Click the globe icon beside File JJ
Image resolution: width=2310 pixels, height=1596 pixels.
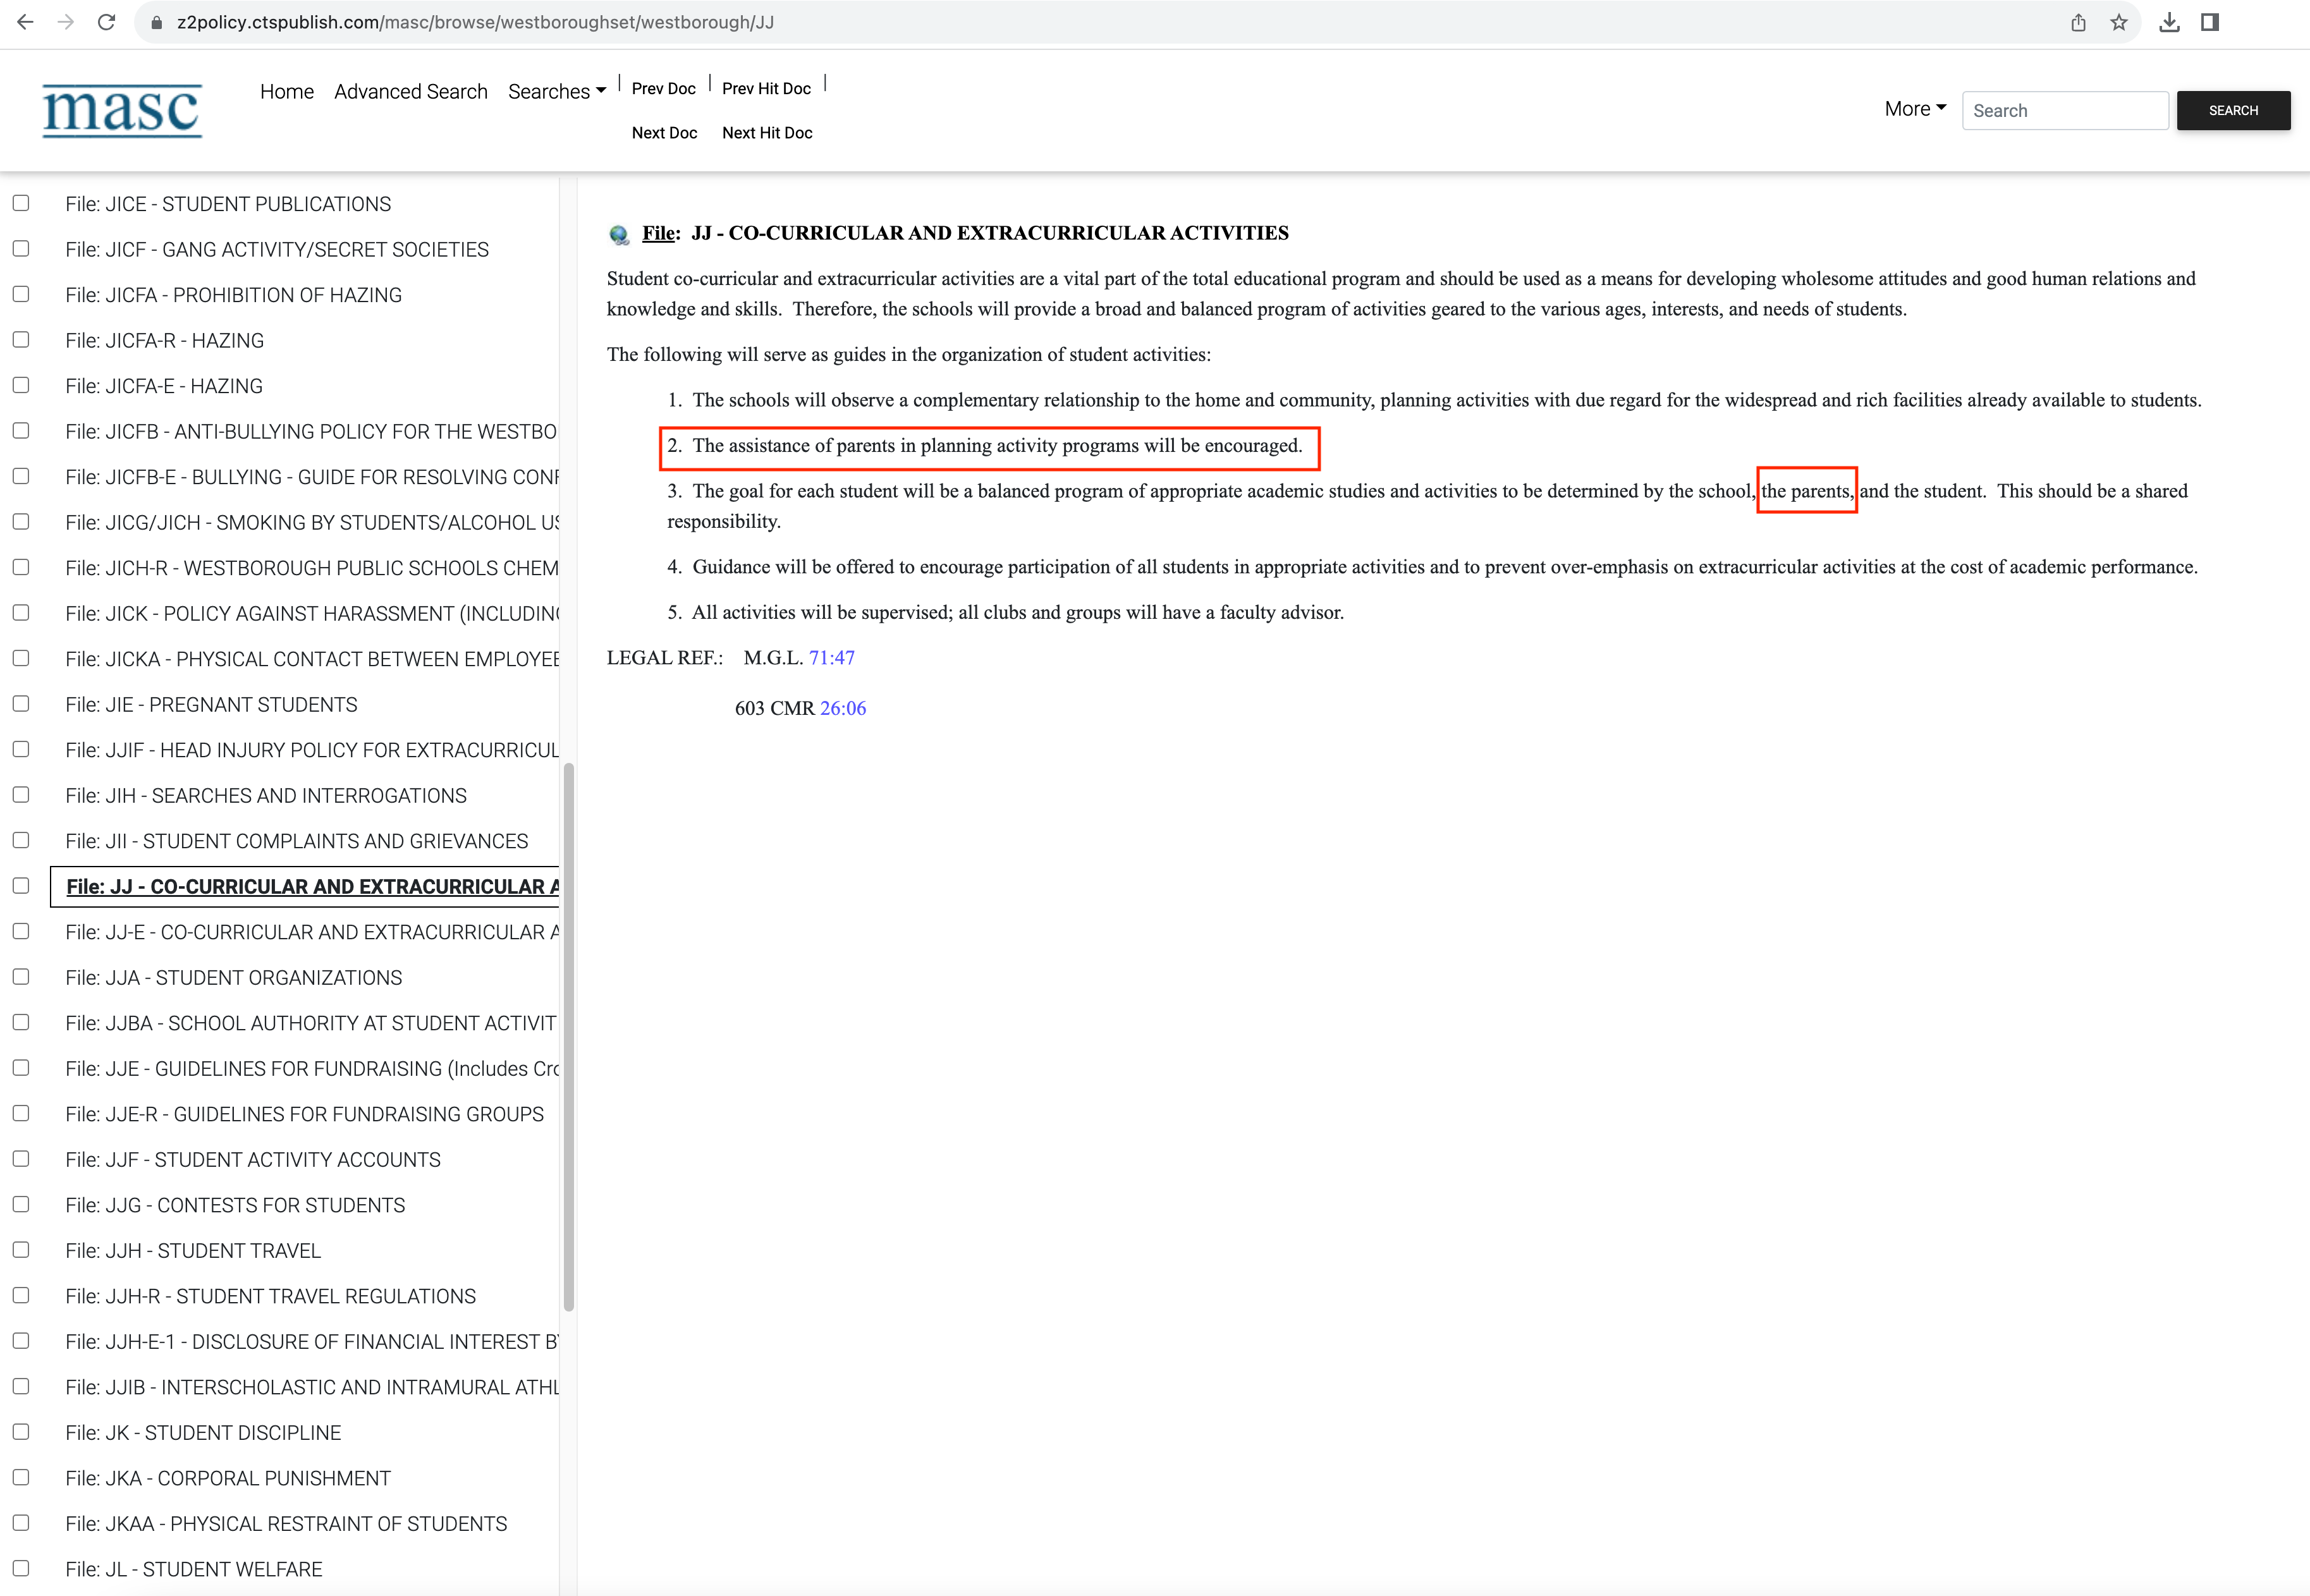(619, 234)
